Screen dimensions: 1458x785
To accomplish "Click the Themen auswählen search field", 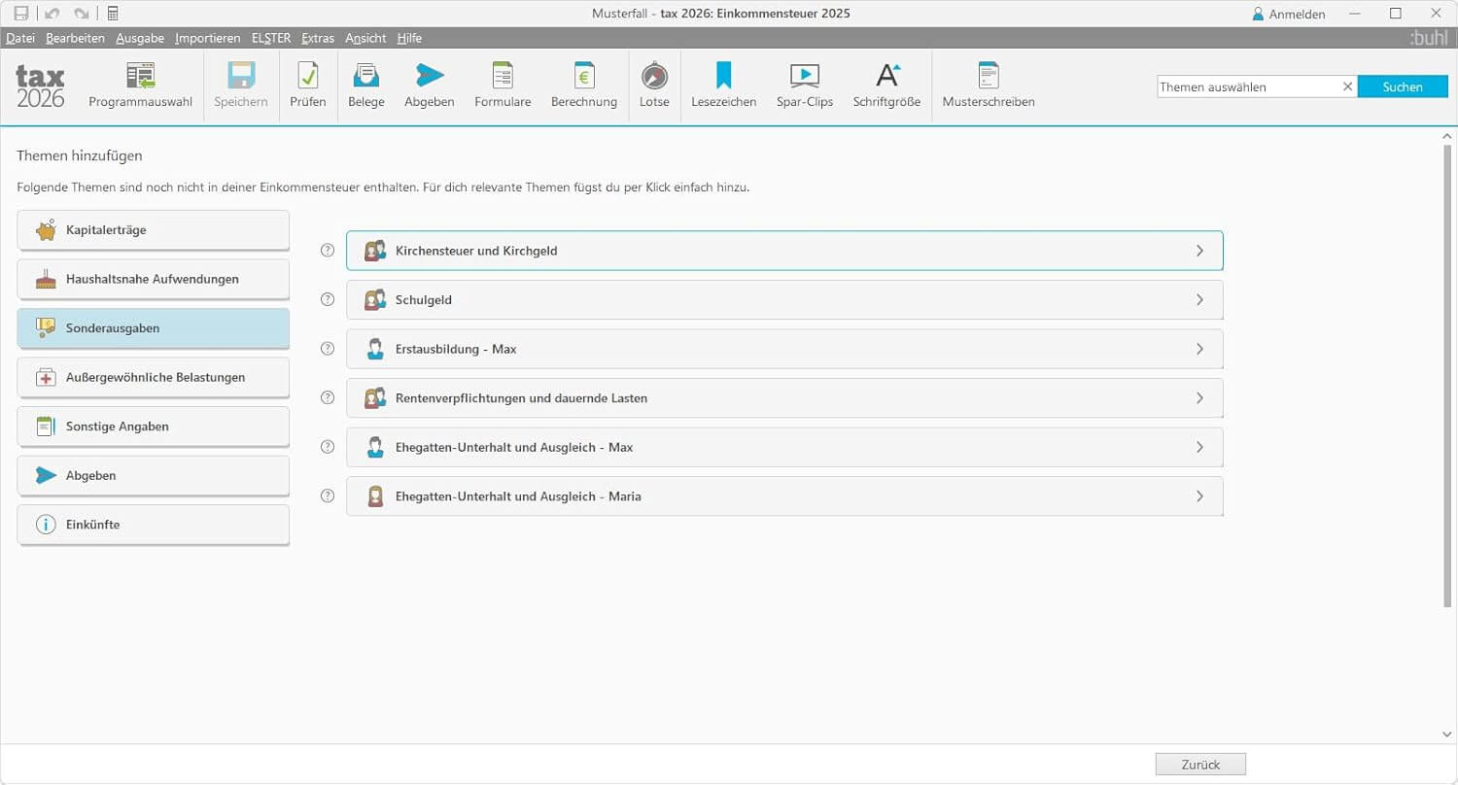I will coord(1248,86).
